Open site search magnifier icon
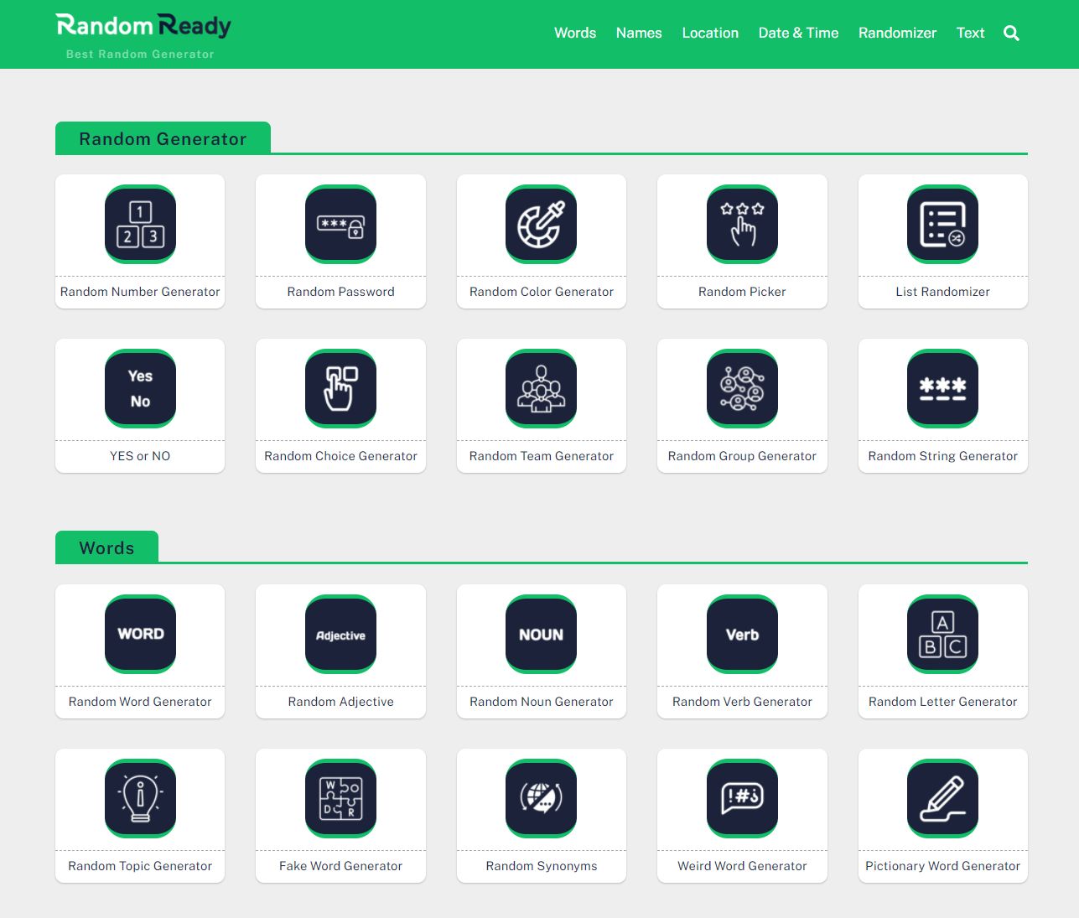Screen dimensions: 1079x918 [1012, 34]
